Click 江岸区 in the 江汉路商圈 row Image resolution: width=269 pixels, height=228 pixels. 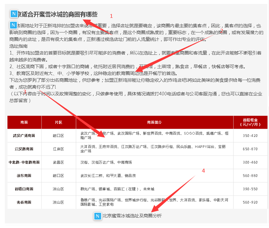[58, 149]
